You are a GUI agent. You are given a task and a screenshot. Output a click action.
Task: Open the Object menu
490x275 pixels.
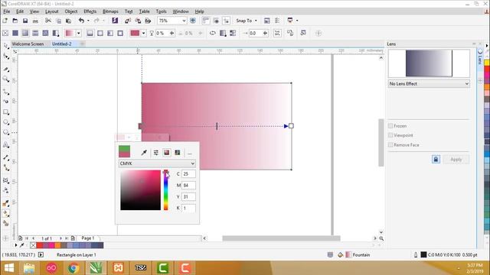tap(71, 11)
